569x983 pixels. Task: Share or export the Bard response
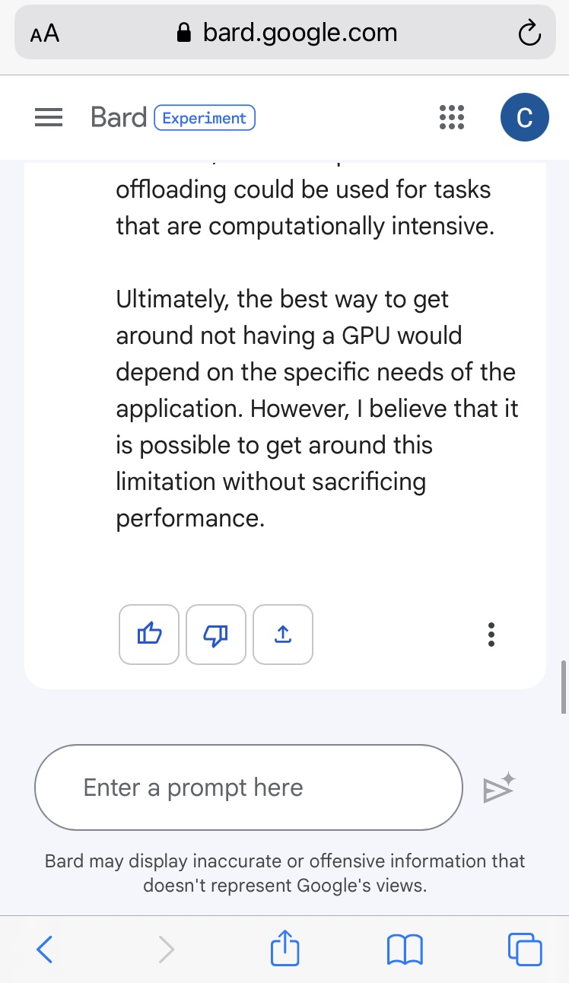pos(283,634)
